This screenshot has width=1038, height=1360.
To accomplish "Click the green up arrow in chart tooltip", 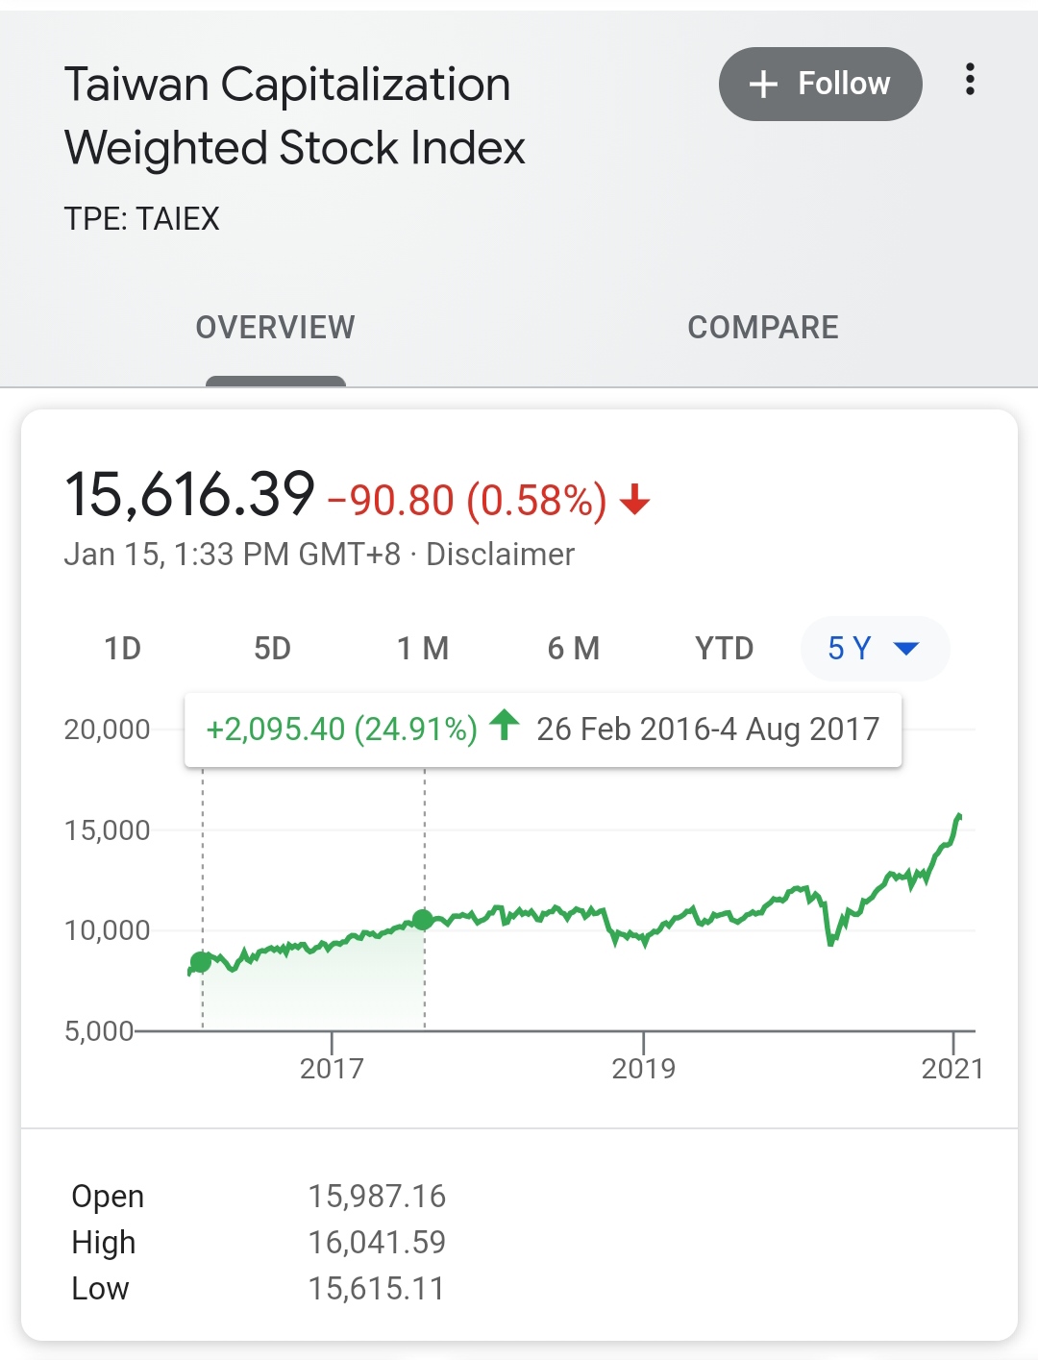I will tap(504, 725).
